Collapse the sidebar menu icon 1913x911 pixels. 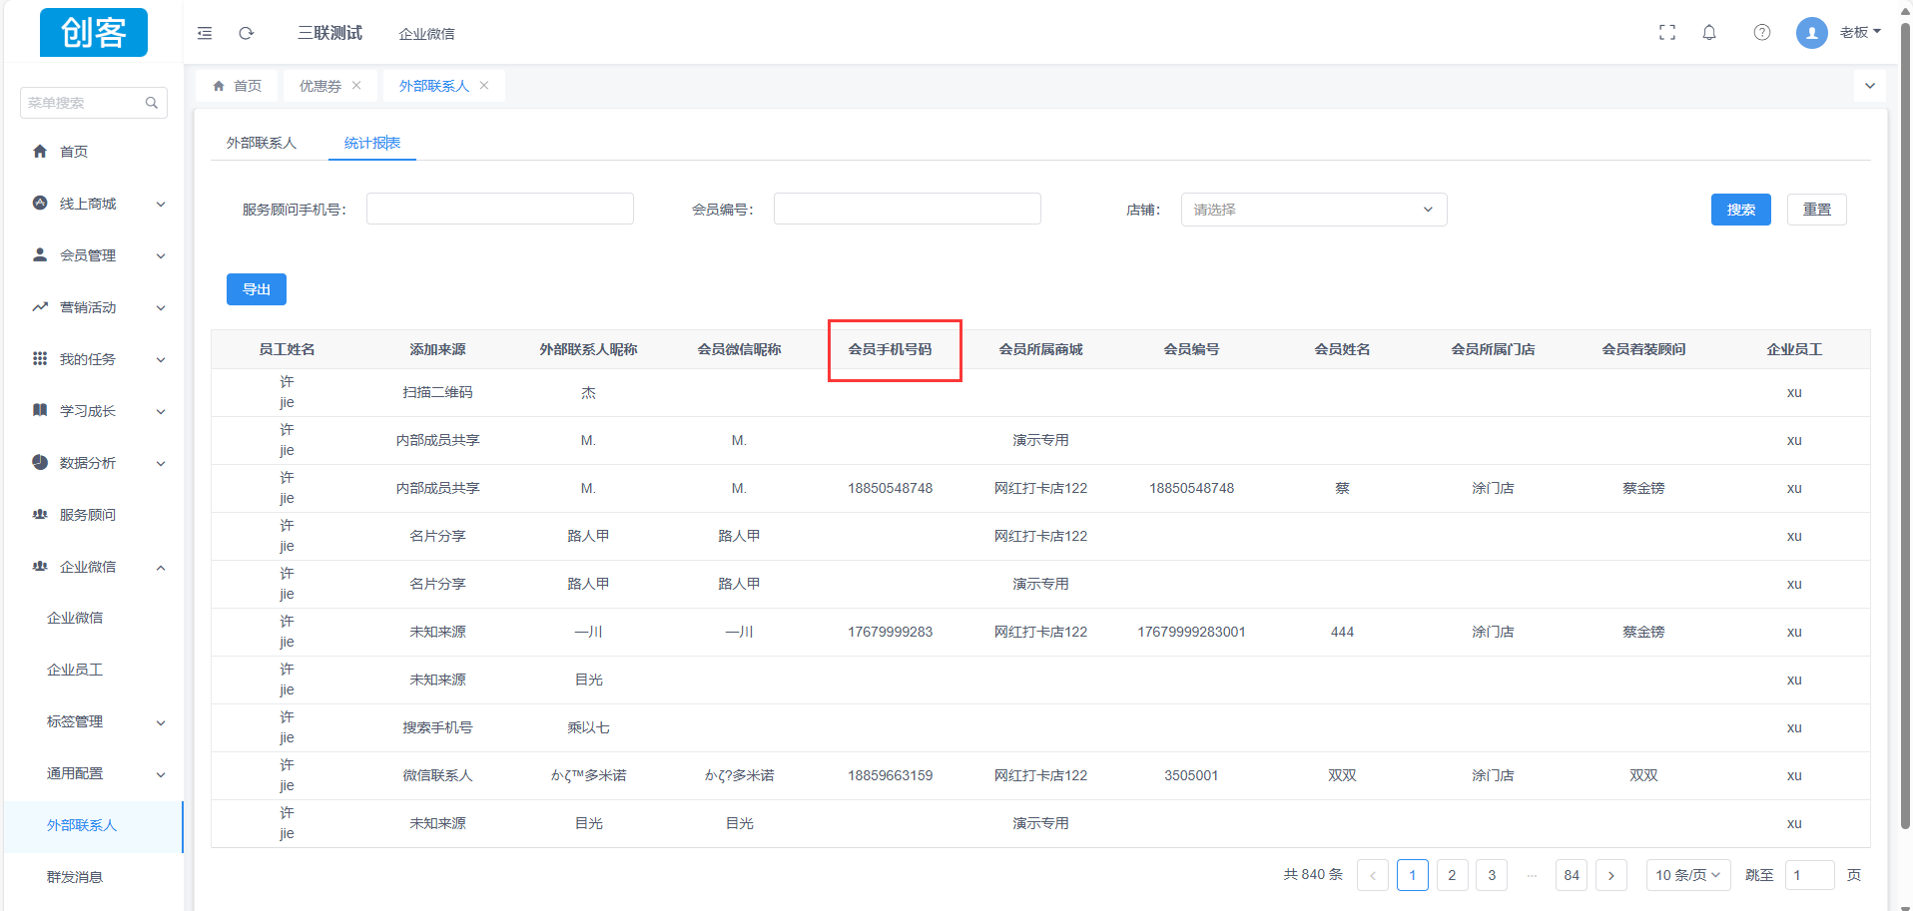pyautogui.click(x=205, y=33)
